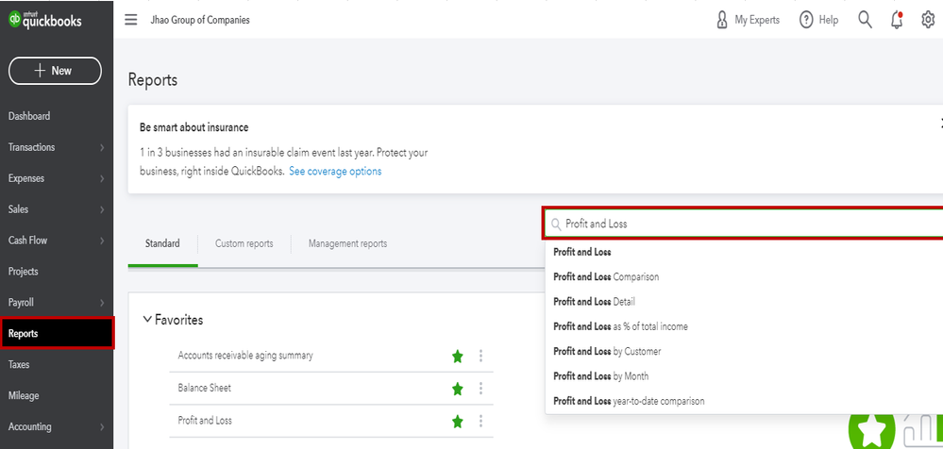The height and width of the screenshot is (449, 943).
Task: Switch to the Custom reports tab
Action: pyautogui.click(x=244, y=243)
